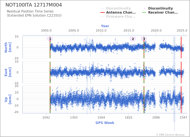Image resolution: width=190 pixels, height=137 pixels.
Task: Click the green Receiver Change legend line symbol
Action: 144,13
